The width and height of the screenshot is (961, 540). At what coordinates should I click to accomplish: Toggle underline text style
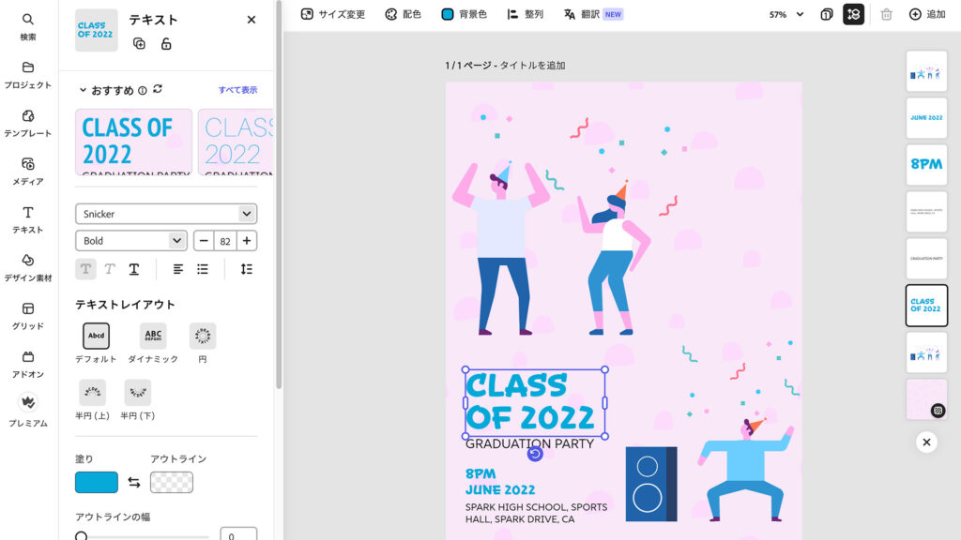[x=134, y=269]
